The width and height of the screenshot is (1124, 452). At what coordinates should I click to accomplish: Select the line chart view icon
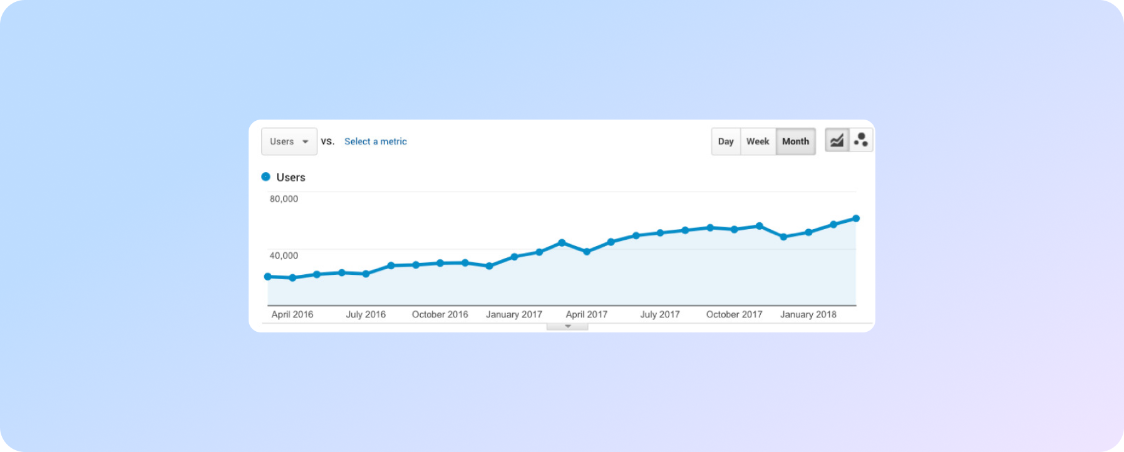837,140
